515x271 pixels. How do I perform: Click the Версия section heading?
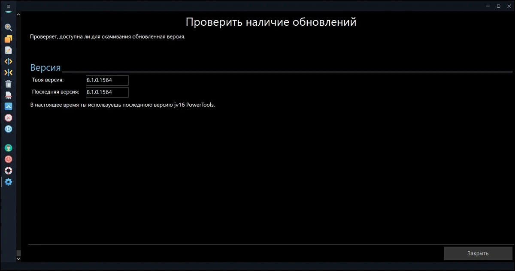coord(45,67)
